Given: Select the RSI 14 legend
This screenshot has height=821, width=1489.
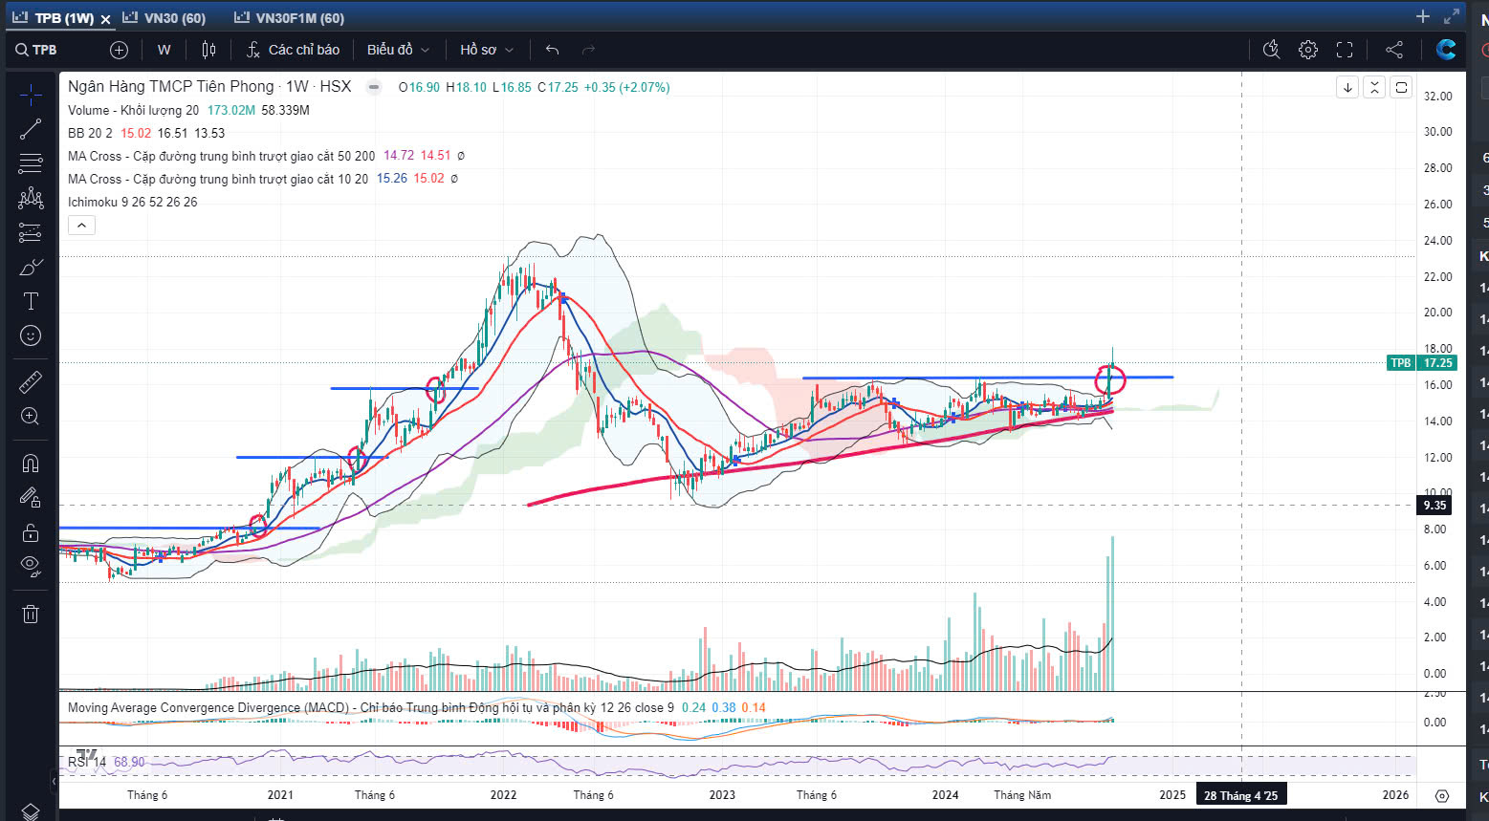Looking at the screenshot, I should tap(86, 762).
